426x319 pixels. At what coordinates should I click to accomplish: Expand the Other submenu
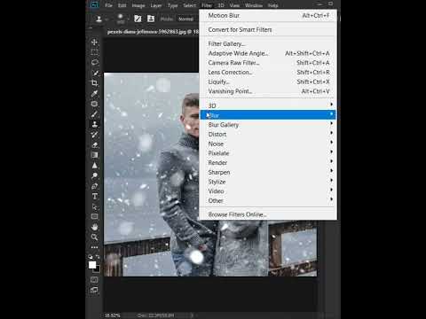(x=268, y=200)
